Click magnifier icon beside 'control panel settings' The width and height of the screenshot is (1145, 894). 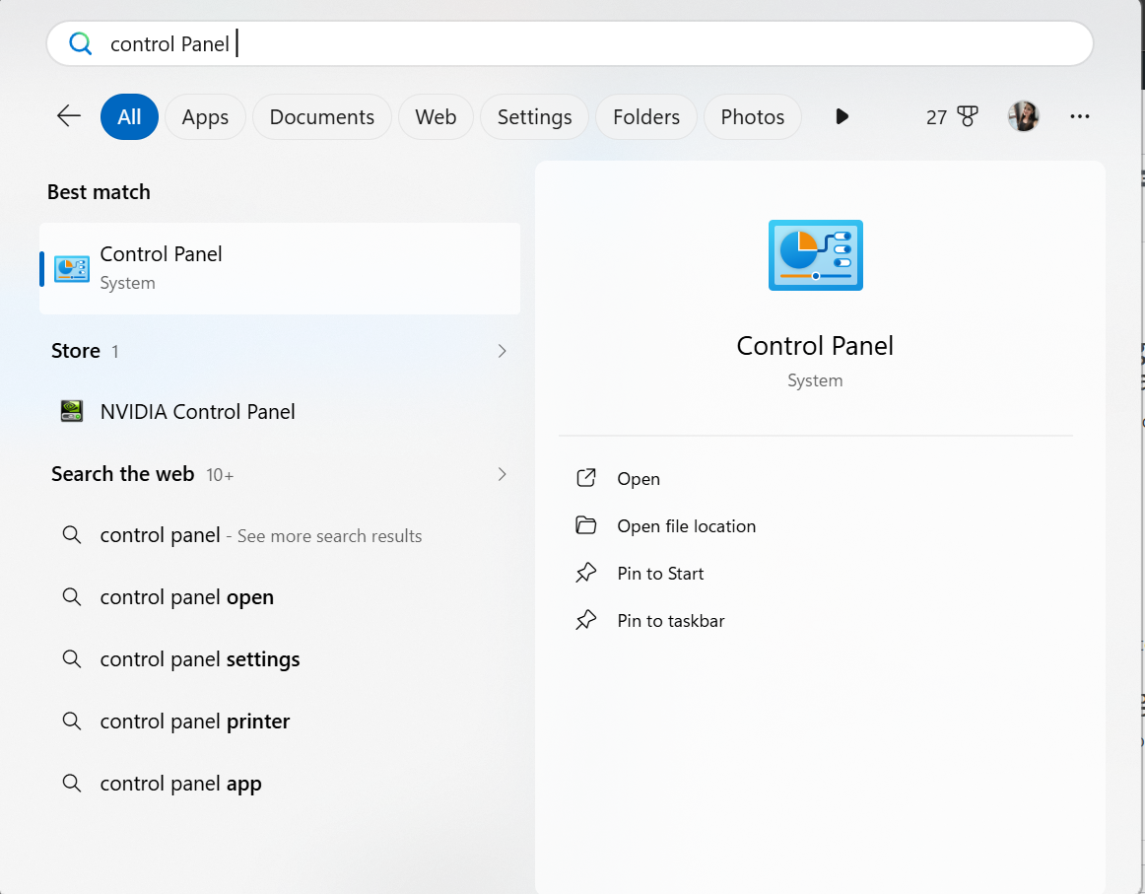pyautogui.click(x=72, y=658)
